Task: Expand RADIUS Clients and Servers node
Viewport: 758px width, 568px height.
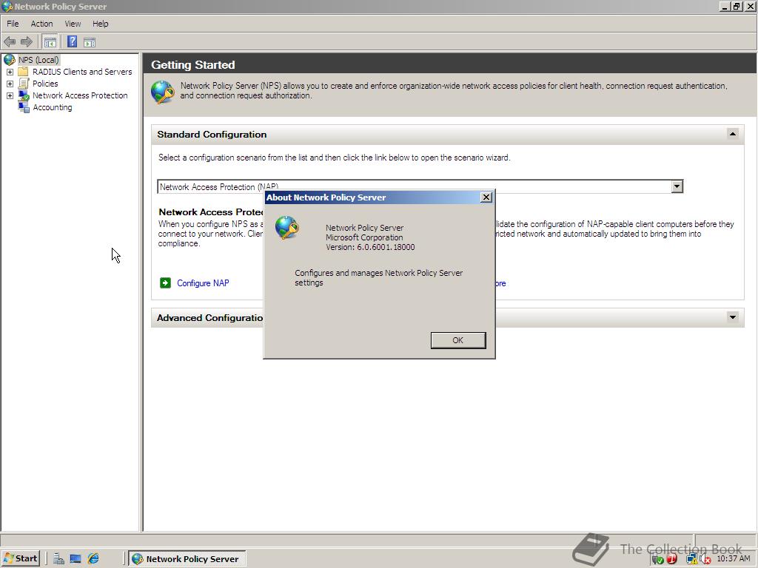Action: click(x=10, y=72)
